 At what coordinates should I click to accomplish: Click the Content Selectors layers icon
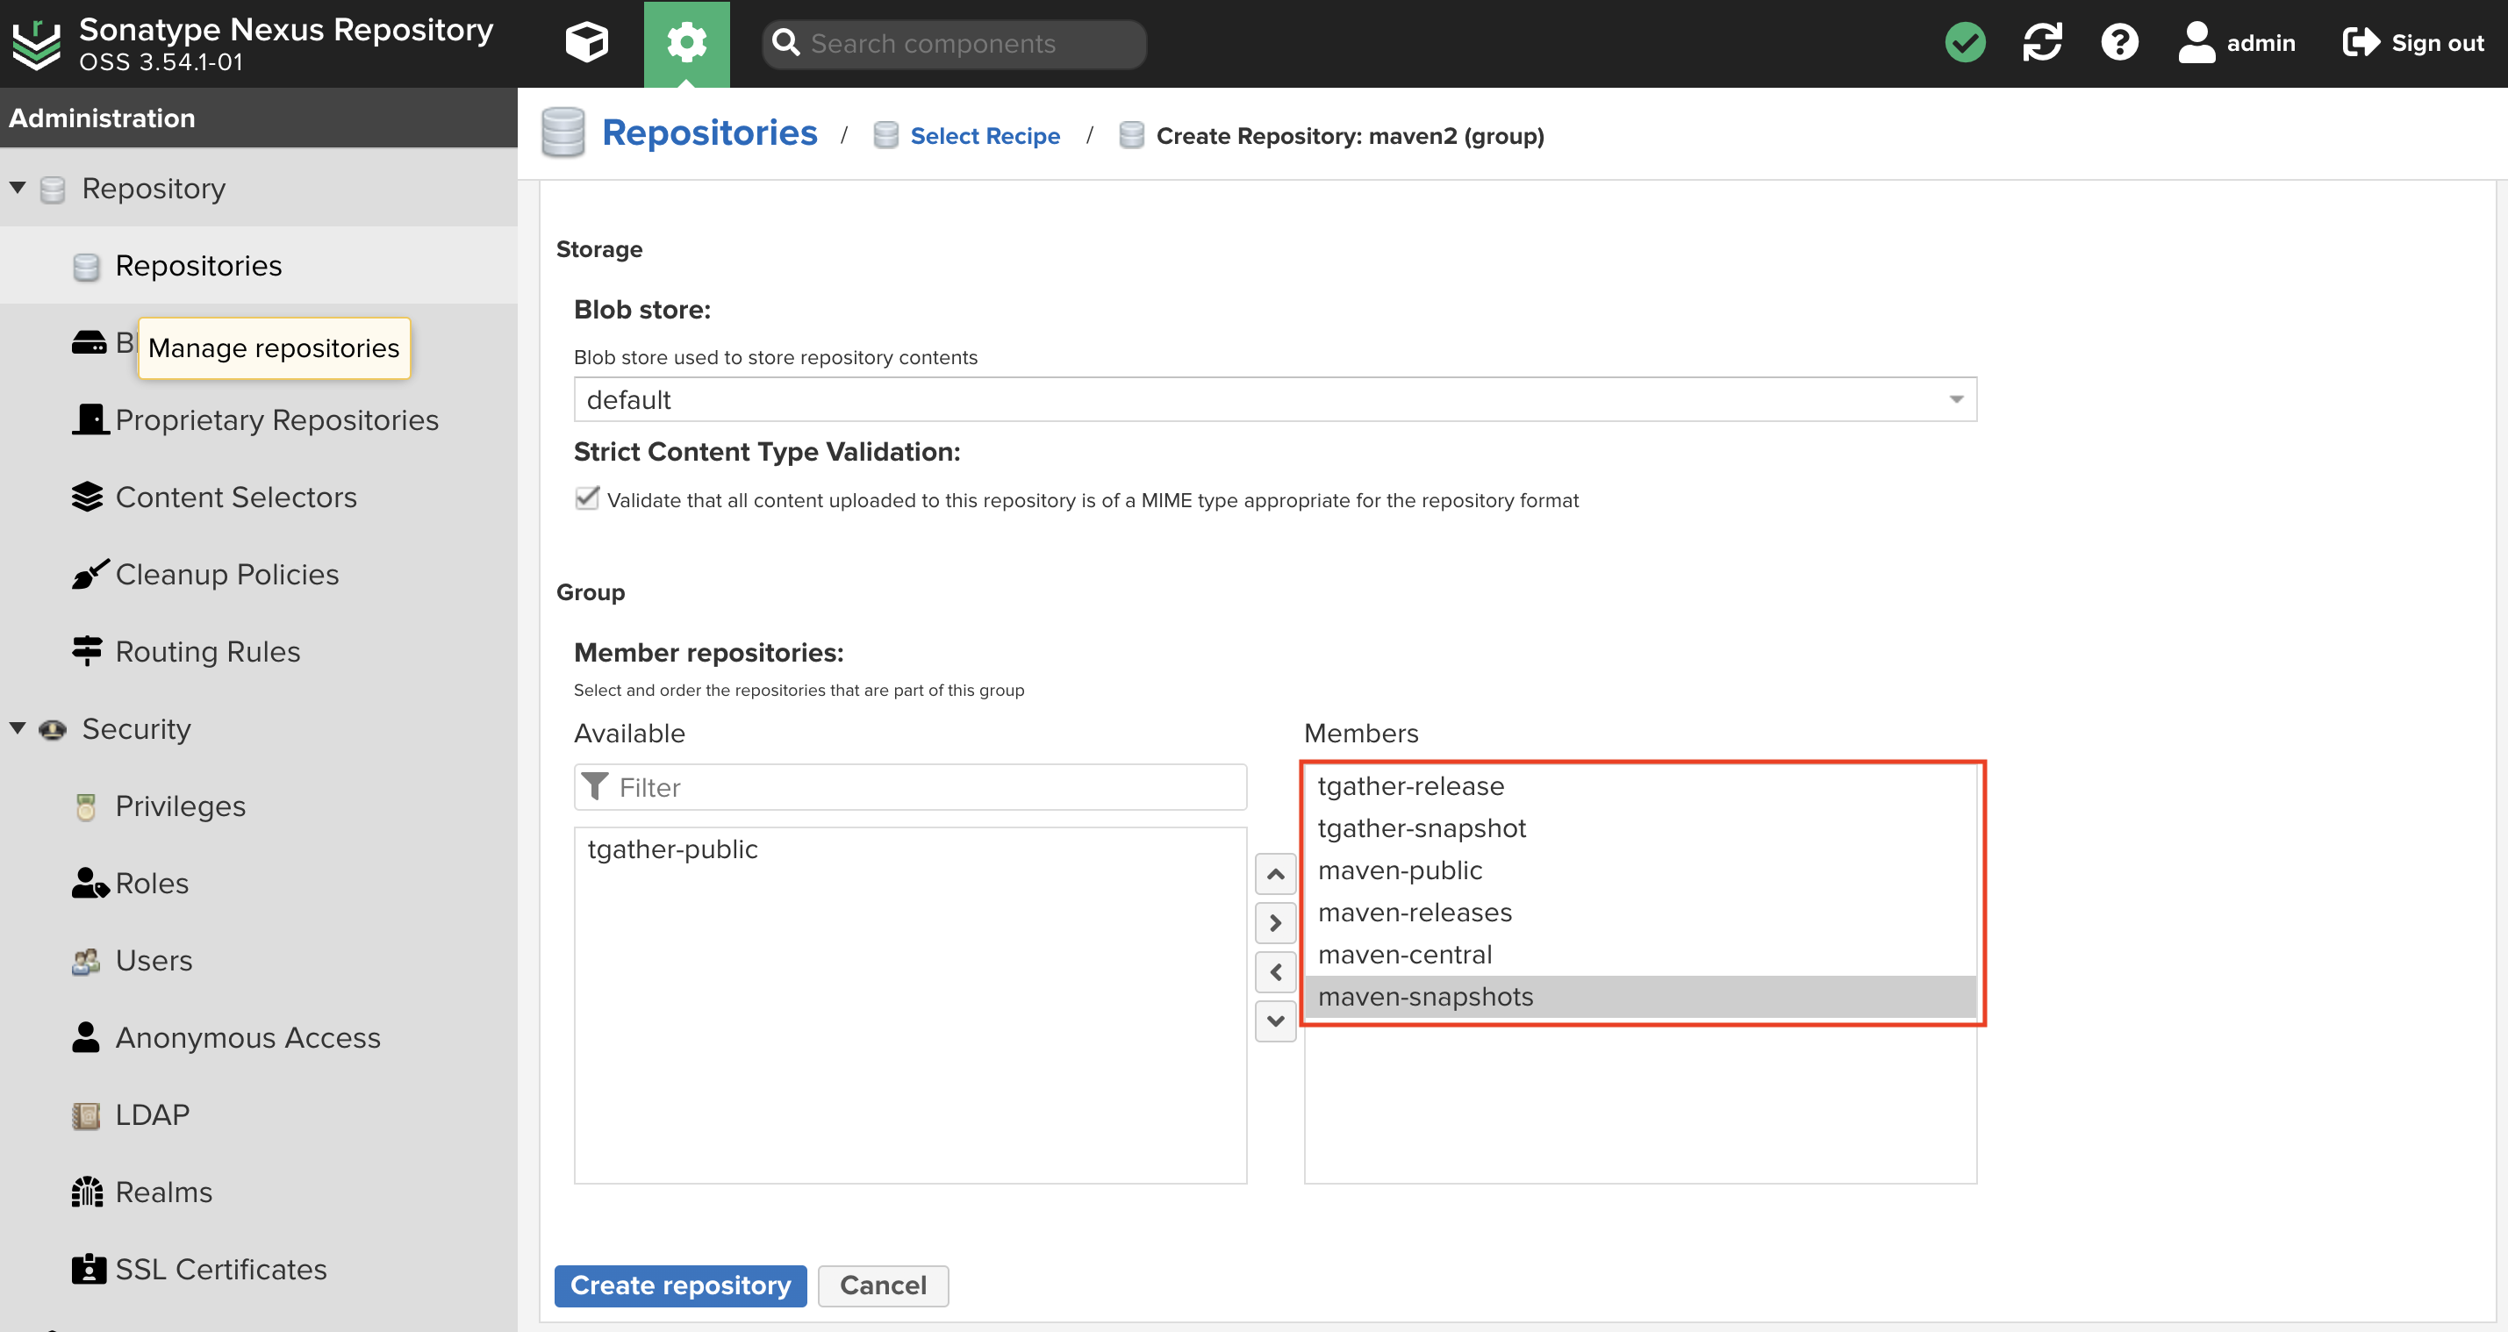tap(87, 497)
